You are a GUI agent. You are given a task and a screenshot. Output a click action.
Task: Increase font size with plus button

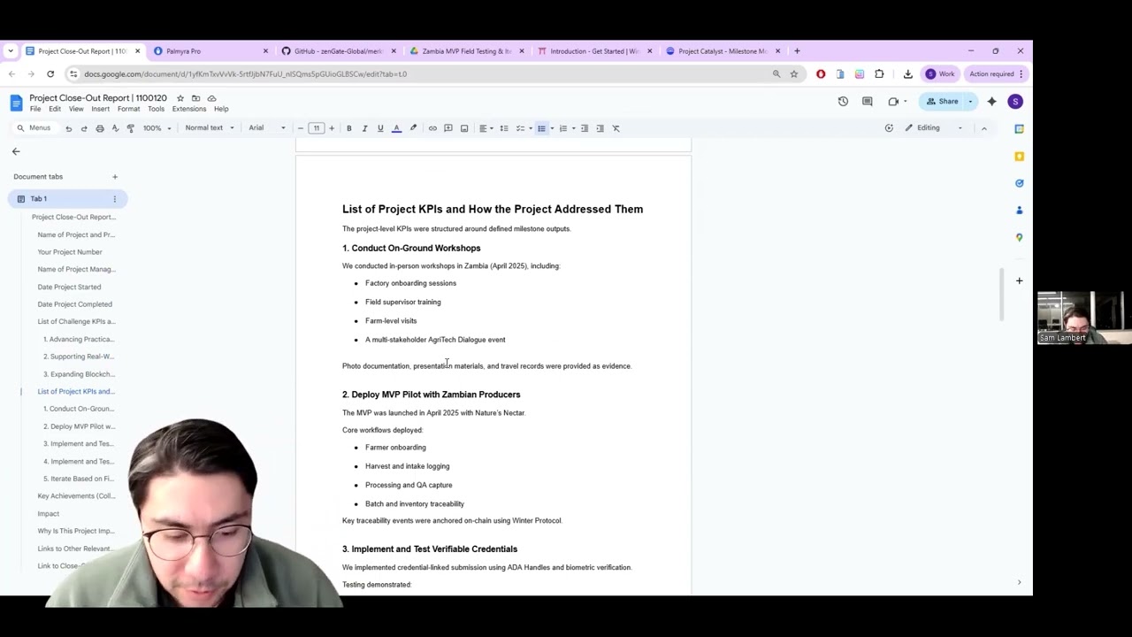(332, 128)
